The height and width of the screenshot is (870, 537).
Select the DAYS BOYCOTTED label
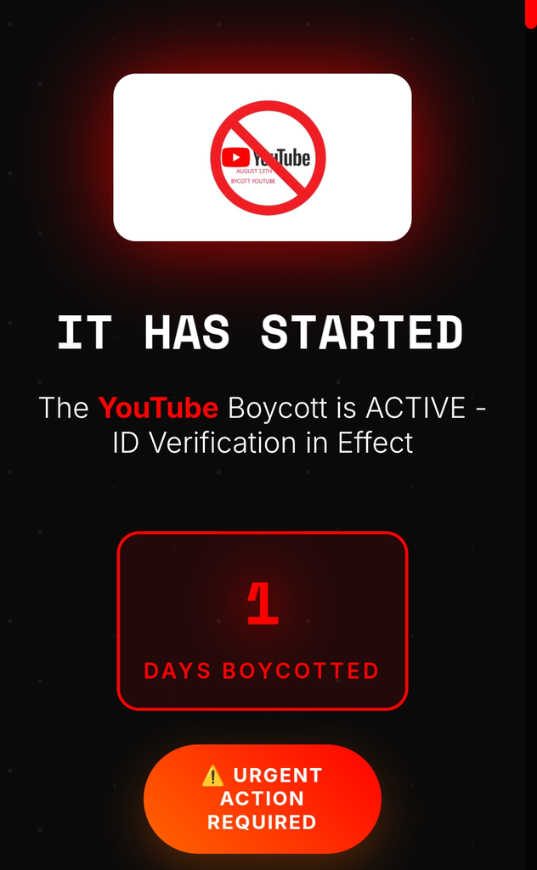(x=262, y=671)
